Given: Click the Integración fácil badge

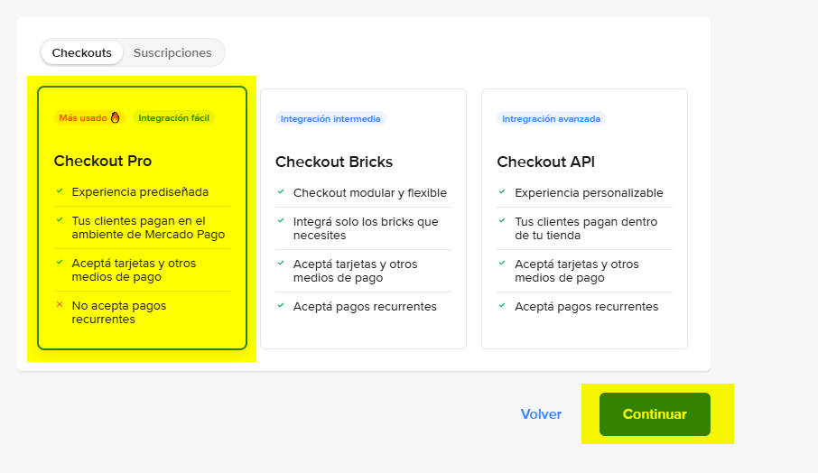Looking at the screenshot, I should (175, 118).
